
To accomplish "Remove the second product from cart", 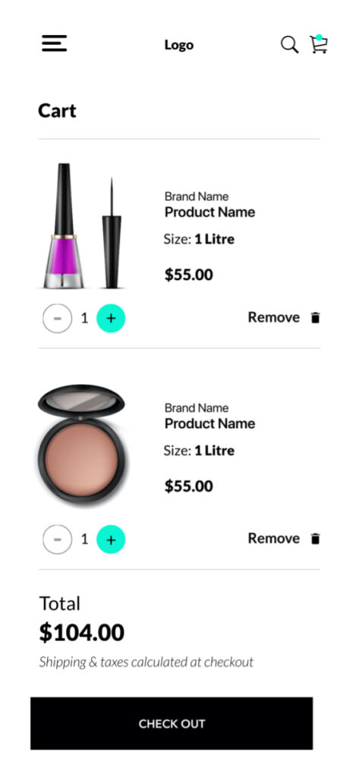I will pos(274,538).
